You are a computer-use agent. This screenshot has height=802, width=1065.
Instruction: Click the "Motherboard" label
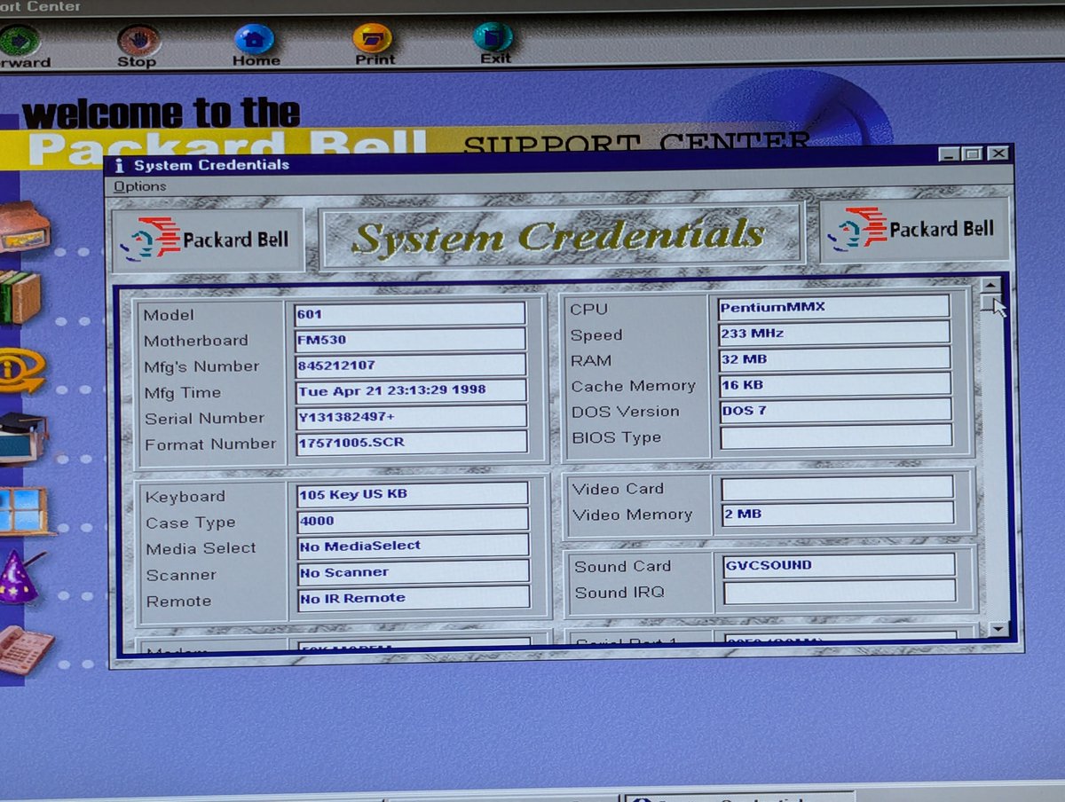tap(195, 341)
